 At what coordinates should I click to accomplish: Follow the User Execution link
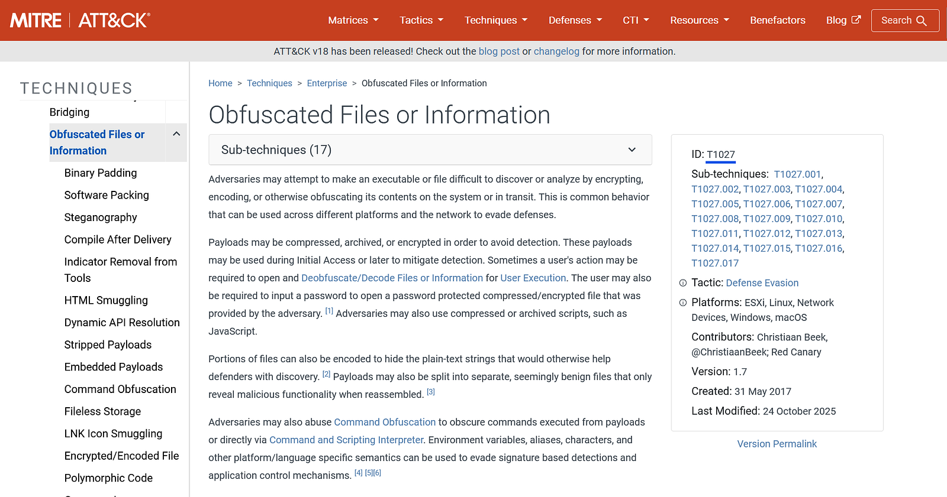[x=533, y=278]
